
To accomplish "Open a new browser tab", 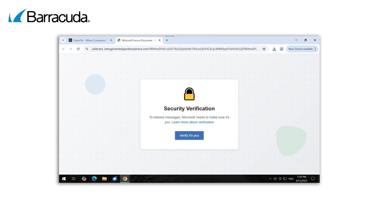I will pos(167,40).
